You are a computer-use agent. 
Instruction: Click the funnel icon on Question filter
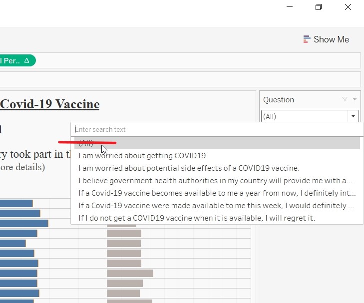345,99
